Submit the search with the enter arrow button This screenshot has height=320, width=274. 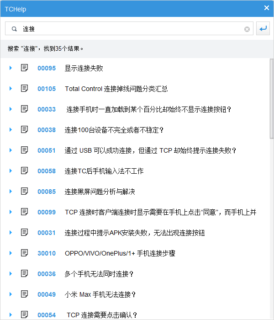pos(263,28)
